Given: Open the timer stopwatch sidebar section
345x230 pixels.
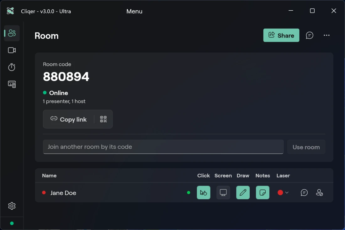Looking at the screenshot, I should click(12, 67).
